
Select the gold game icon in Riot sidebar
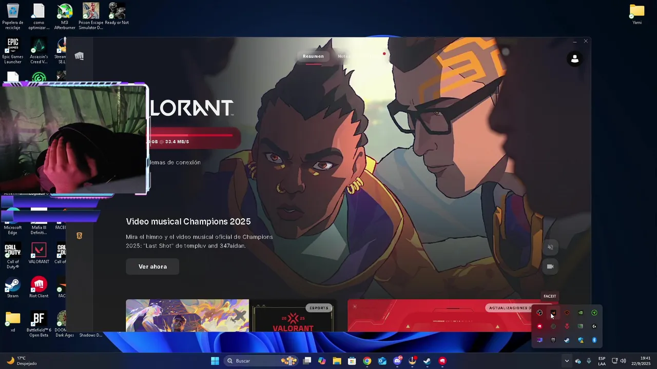coord(79,236)
